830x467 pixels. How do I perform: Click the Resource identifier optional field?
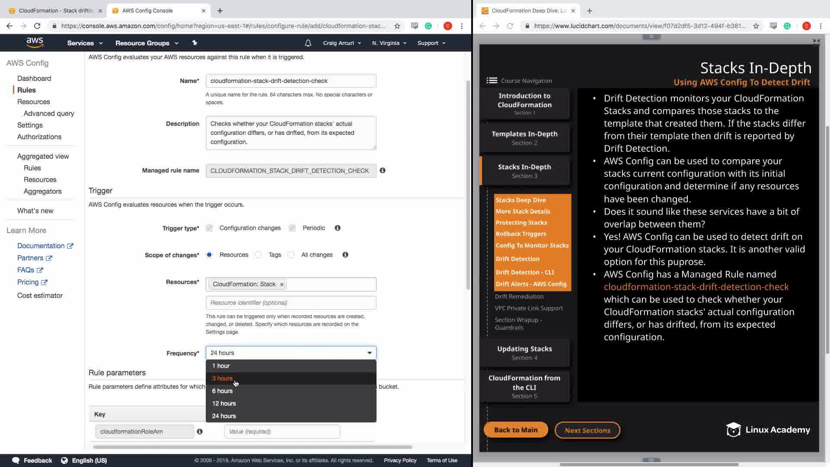coord(291,303)
